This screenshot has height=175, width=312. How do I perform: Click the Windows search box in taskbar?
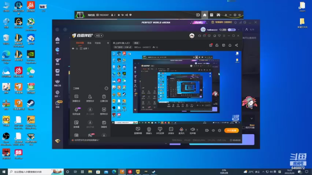(36, 171)
